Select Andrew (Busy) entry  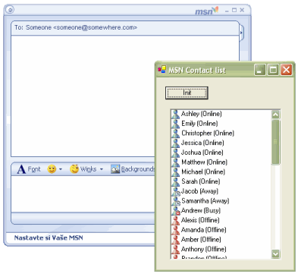pos(201,210)
